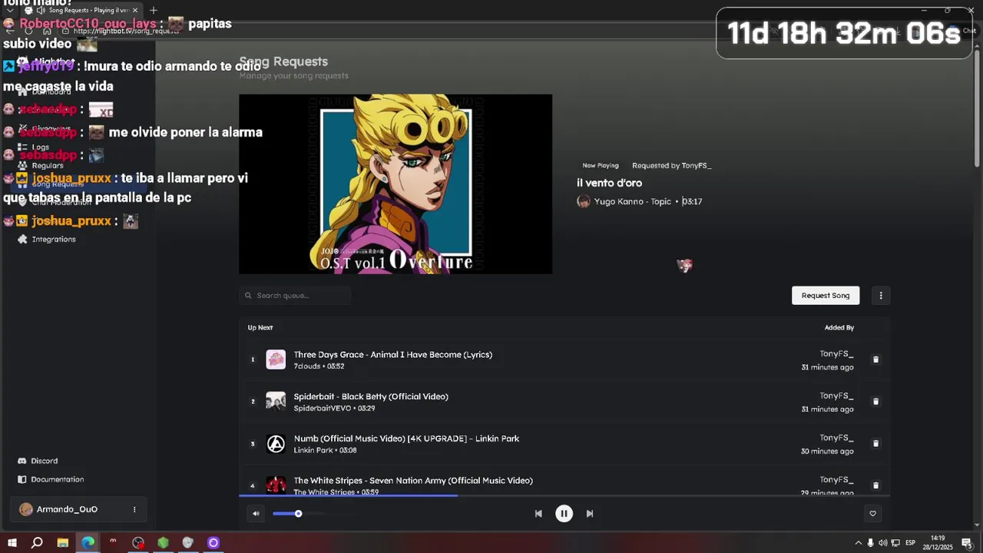Go back to previous track
983x553 pixels.
[538, 514]
